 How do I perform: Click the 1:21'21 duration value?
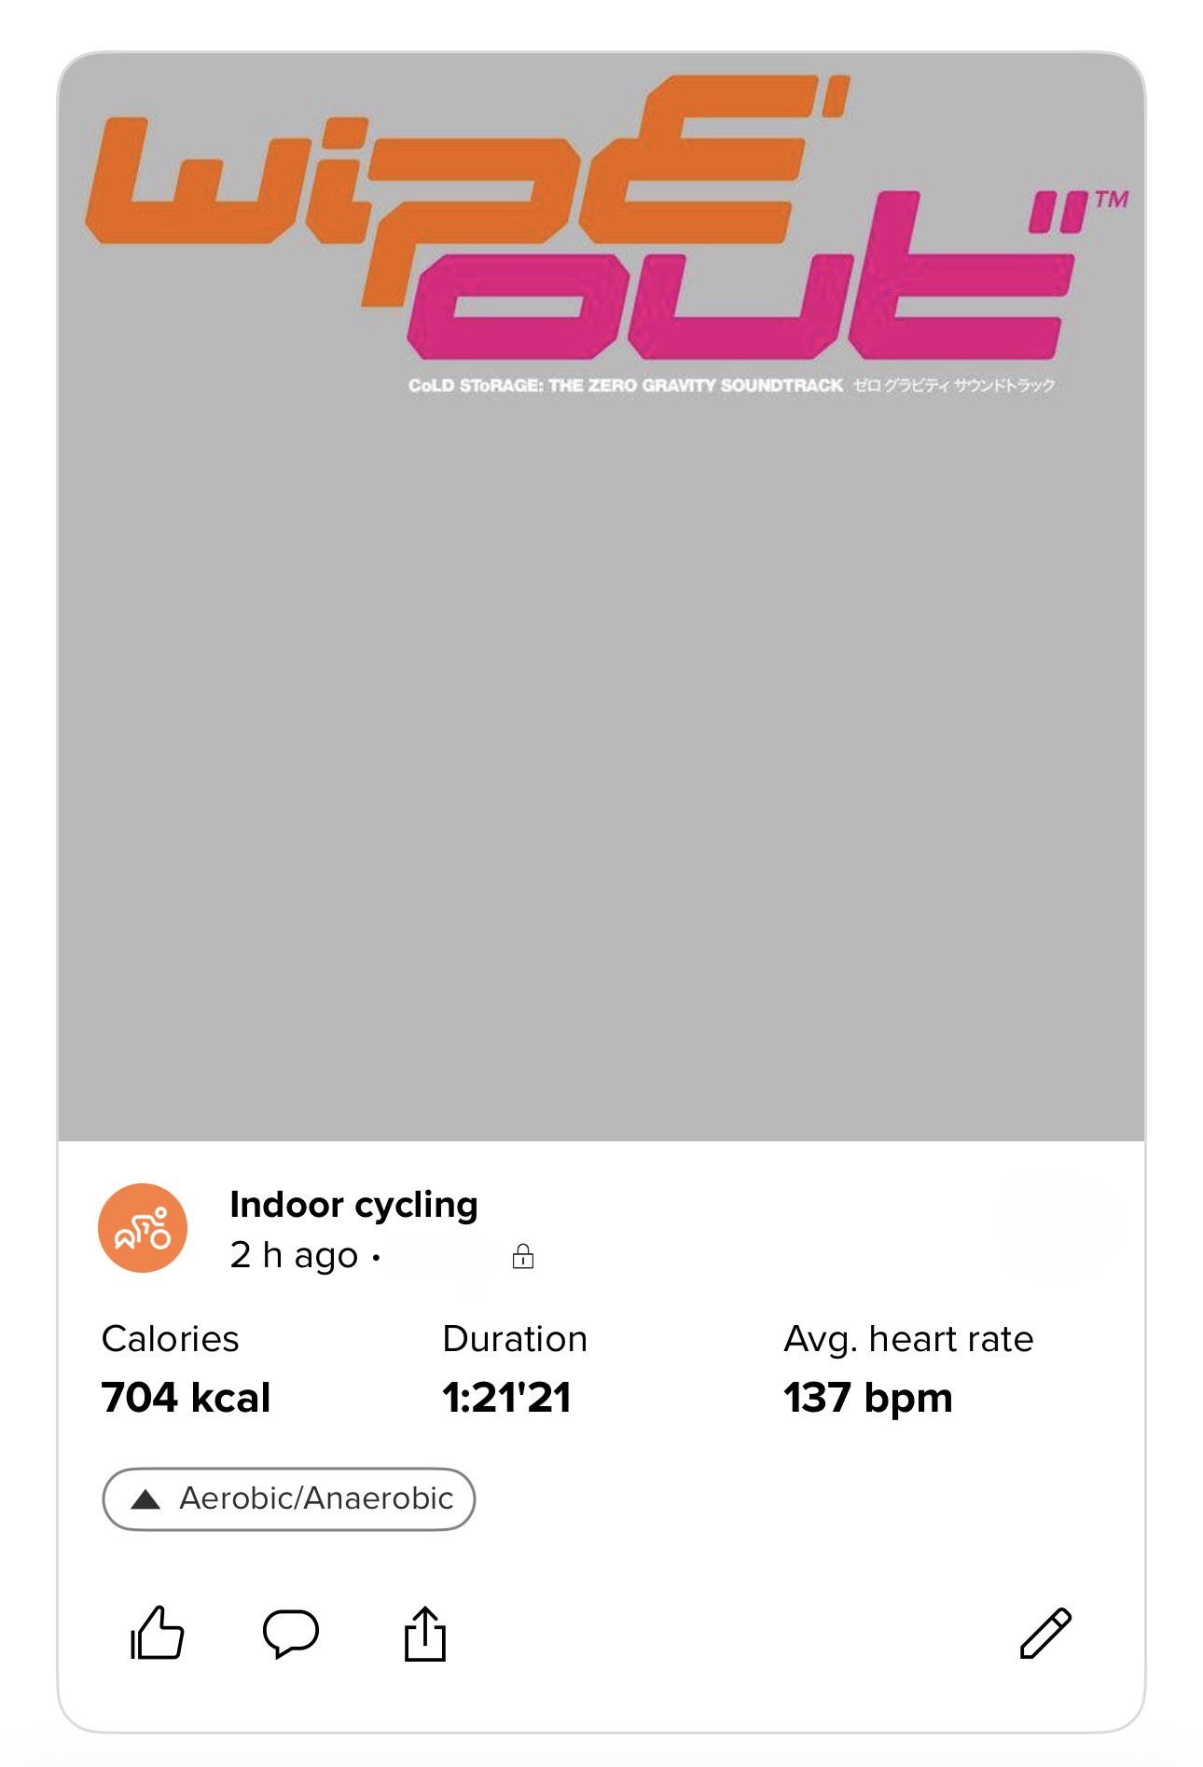(x=506, y=1398)
